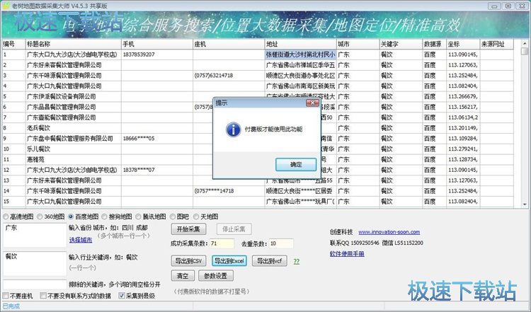Select row 广东盘中餐餐饮管理服务有限公司
531x312 pixels.
click(x=258, y=139)
